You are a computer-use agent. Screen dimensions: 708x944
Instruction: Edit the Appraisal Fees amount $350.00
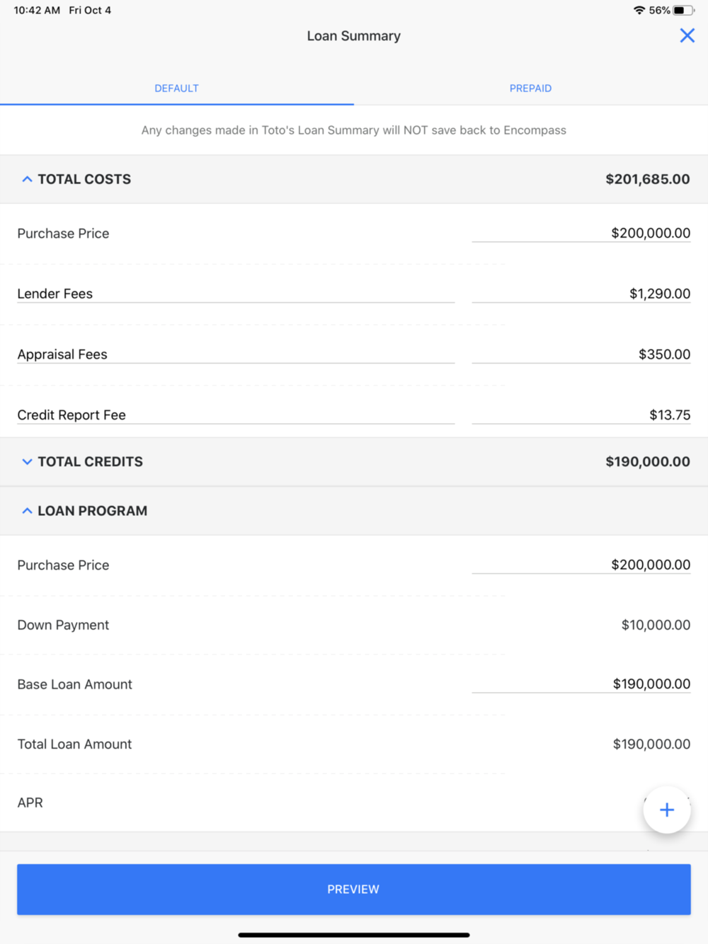click(581, 354)
